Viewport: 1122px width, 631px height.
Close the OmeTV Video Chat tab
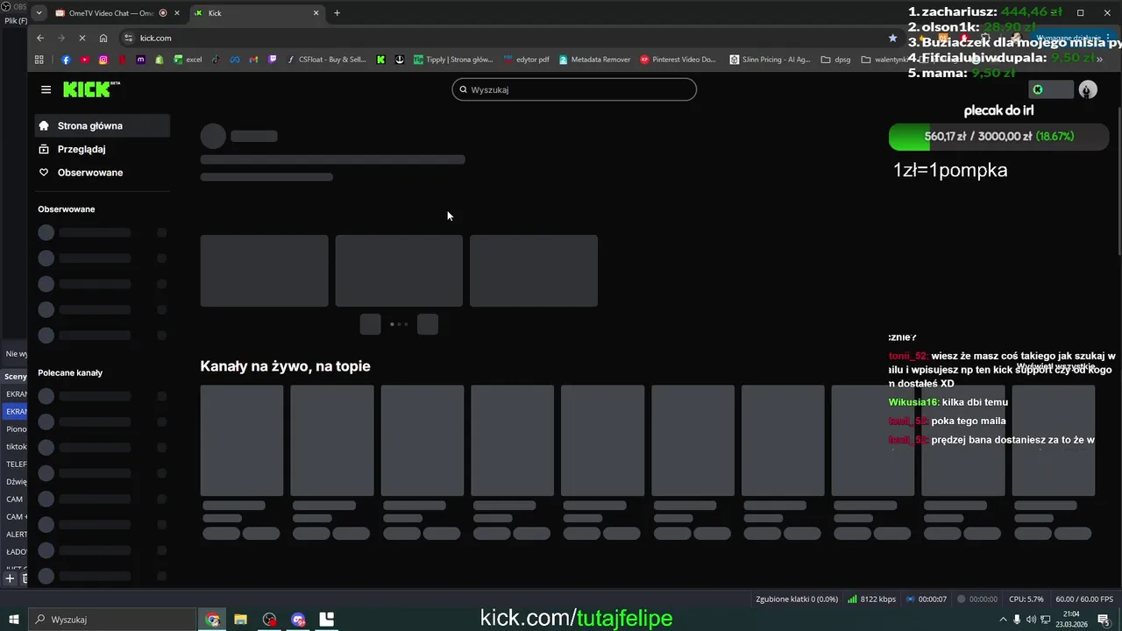click(177, 13)
